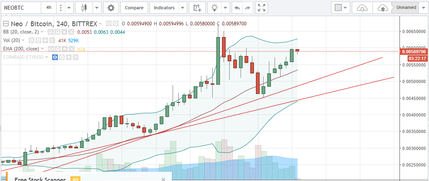
Task: Save chart layout to cloud
Action: [x=383, y=8]
